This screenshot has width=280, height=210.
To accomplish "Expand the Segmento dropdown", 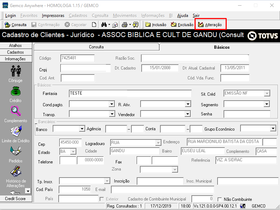I will coord(267,104).
